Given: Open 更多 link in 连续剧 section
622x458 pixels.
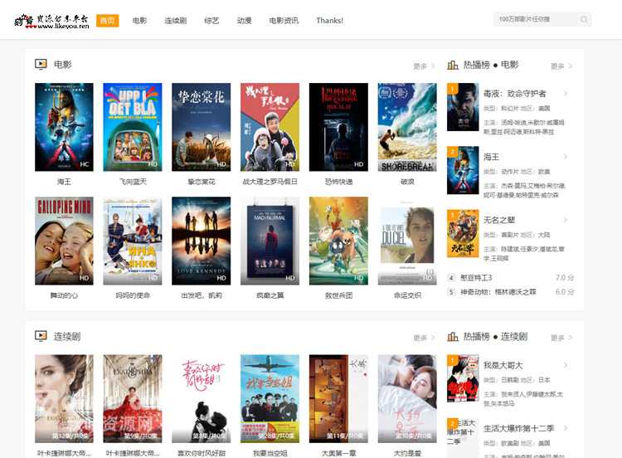Looking at the screenshot, I should tap(424, 338).
